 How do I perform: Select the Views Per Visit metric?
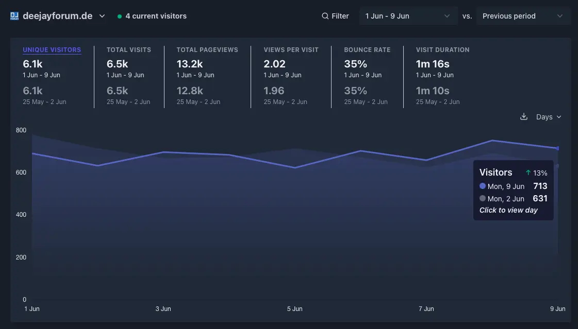[x=291, y=50]
